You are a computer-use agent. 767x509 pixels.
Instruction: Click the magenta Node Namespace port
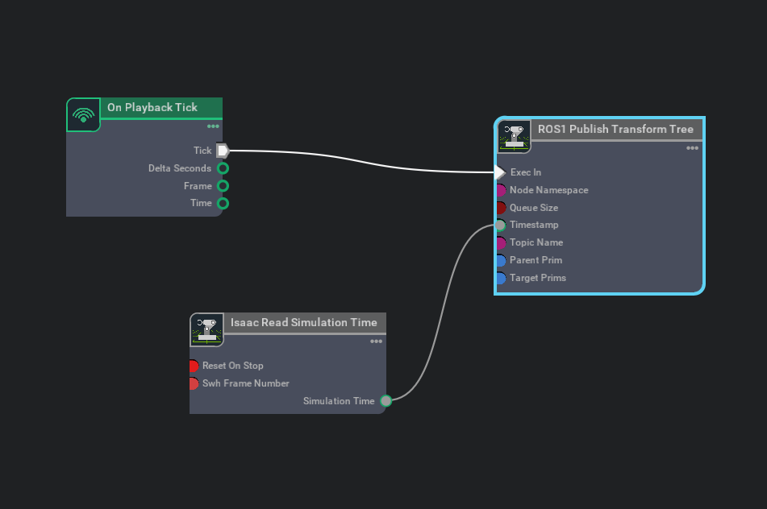(500, 190)
